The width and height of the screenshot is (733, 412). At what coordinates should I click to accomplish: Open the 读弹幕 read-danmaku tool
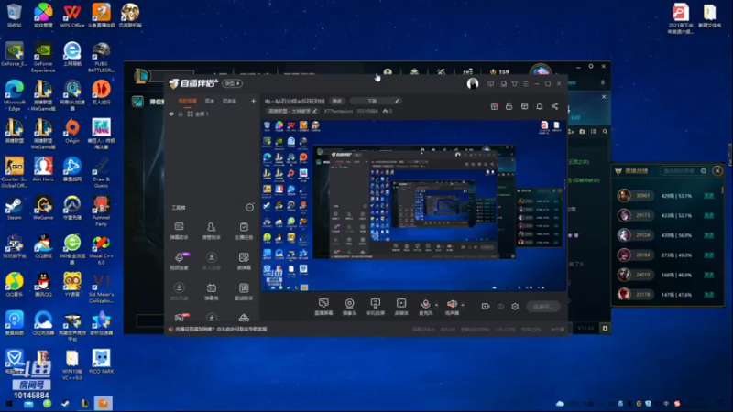tap(244, 261)
